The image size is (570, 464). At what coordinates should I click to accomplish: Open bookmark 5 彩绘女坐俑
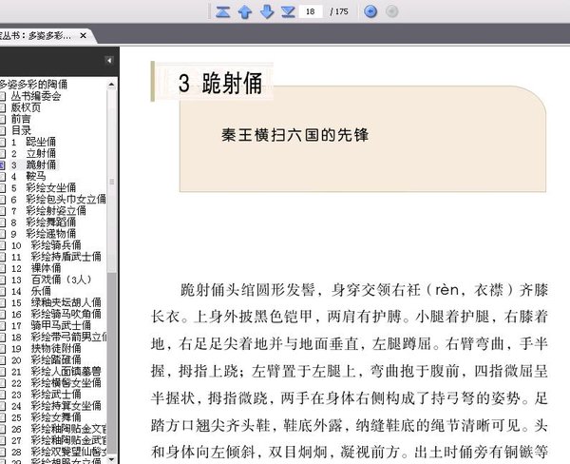pyautogui.click(x=44, y=187)
